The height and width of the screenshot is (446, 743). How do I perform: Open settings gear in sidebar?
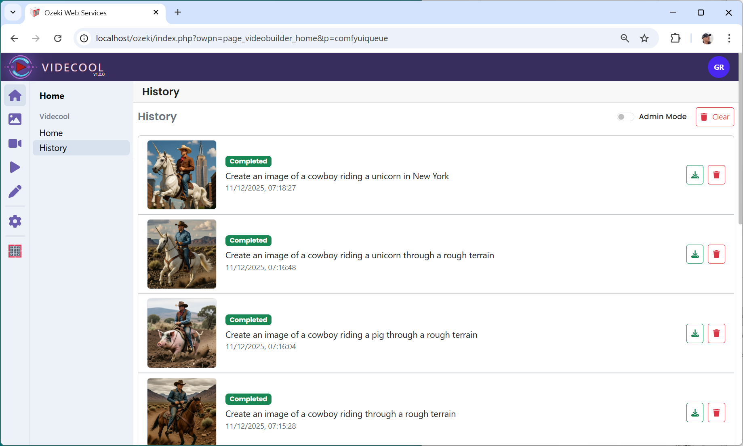[15, 221]
